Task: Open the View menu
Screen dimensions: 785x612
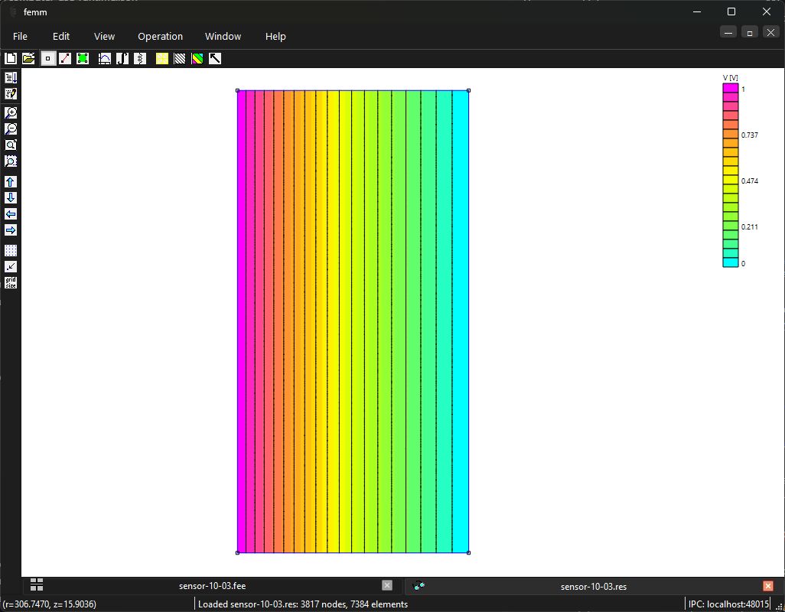Action: pyautogui.click(x=104, y=36)
